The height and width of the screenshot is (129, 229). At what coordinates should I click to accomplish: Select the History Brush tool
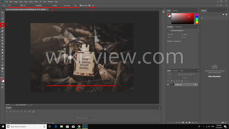coord(2,41)
